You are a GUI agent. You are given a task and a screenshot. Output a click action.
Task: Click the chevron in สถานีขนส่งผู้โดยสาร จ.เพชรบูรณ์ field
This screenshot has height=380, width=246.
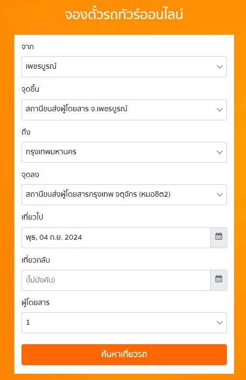pos(220,109)
